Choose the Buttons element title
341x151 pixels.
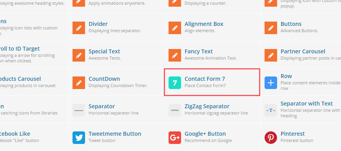pos(291,24)
